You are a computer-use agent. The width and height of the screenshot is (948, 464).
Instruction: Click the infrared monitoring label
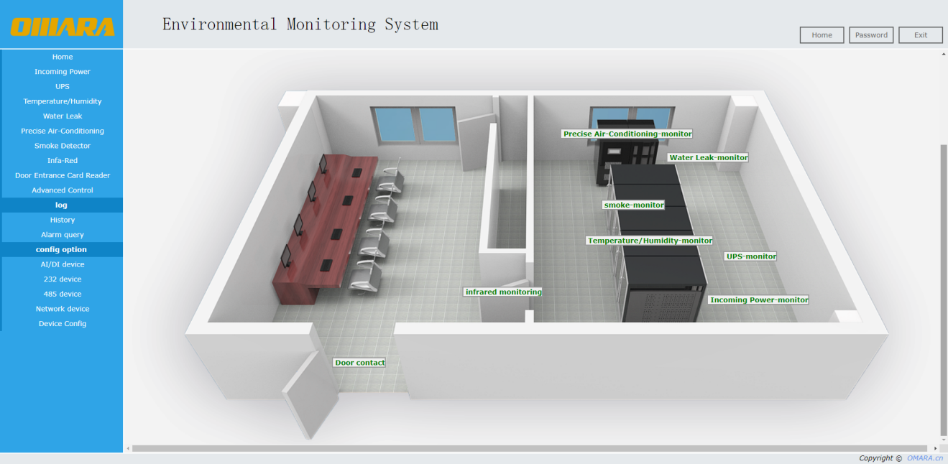point(503,292)
